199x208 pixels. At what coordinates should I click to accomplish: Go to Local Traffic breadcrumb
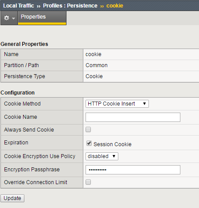point(19,6)
